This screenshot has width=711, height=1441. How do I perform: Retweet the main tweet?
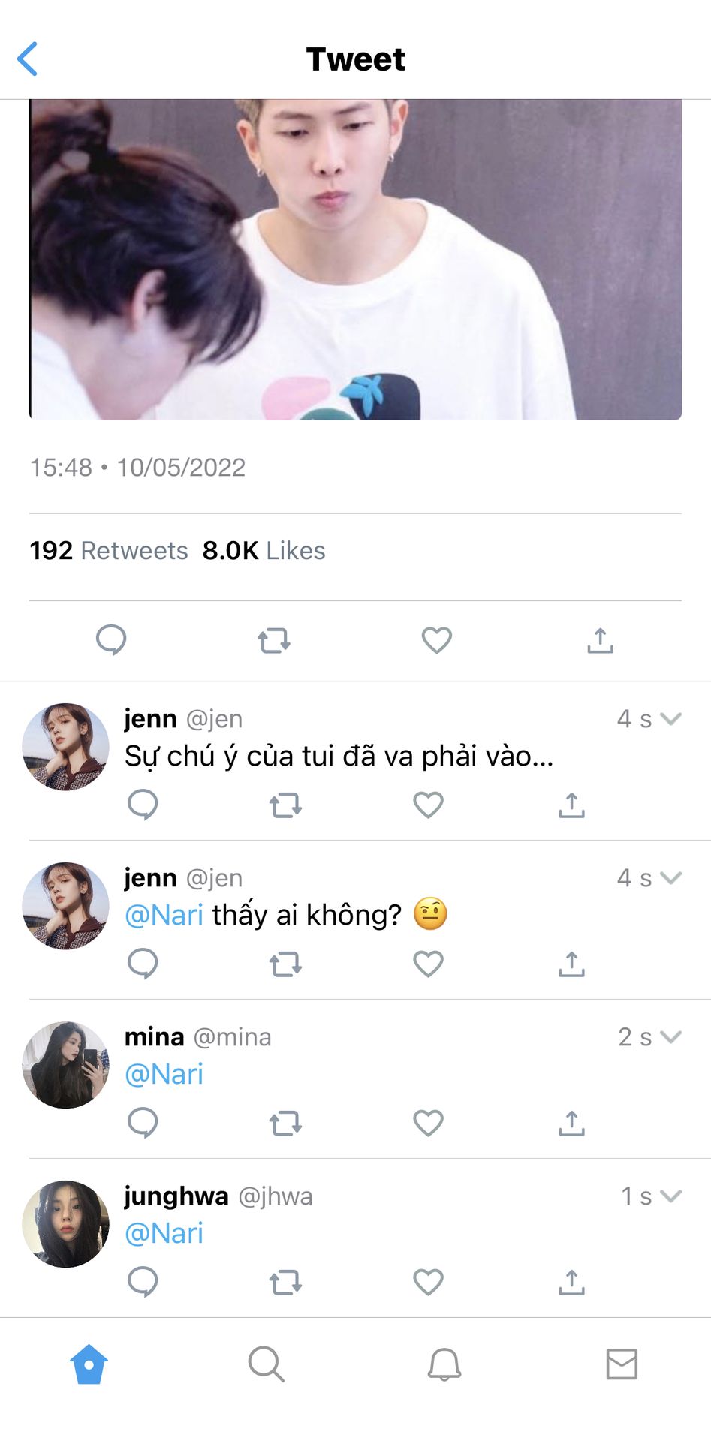[274, 641]
